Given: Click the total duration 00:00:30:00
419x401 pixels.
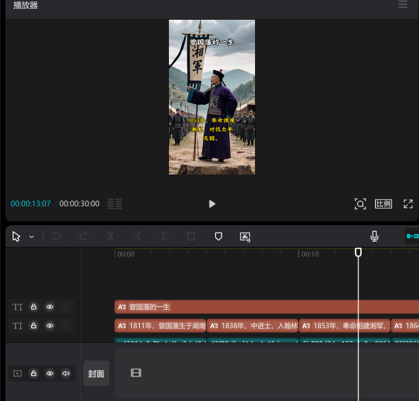Looking at the screenshot, I should pos(79,204).
